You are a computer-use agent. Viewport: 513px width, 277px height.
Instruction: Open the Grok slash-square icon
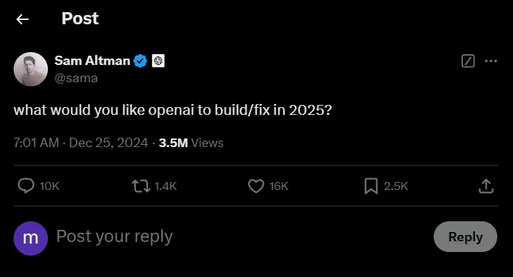(x=468, y=61)
